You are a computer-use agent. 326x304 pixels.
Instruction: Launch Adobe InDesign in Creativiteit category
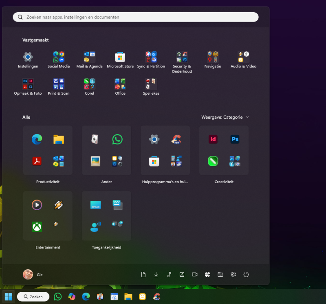(213, 140)
